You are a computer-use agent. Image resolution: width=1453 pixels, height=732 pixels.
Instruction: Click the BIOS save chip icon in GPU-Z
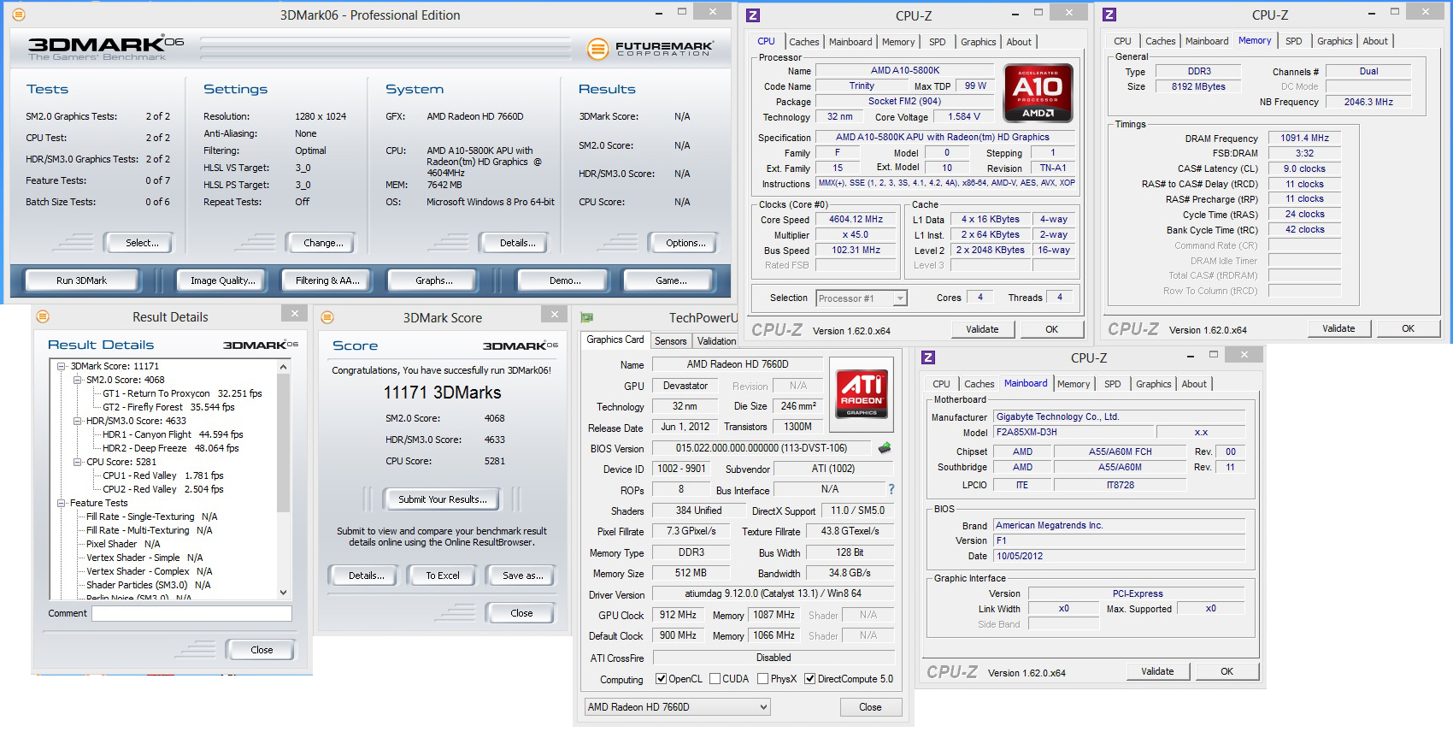885,447
